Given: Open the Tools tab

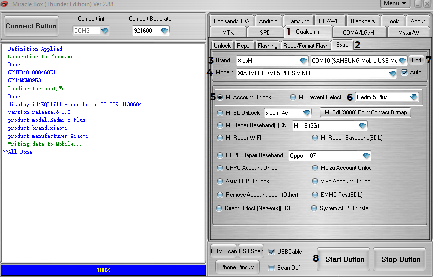Looking at the screenshot, I should point(393,21).
